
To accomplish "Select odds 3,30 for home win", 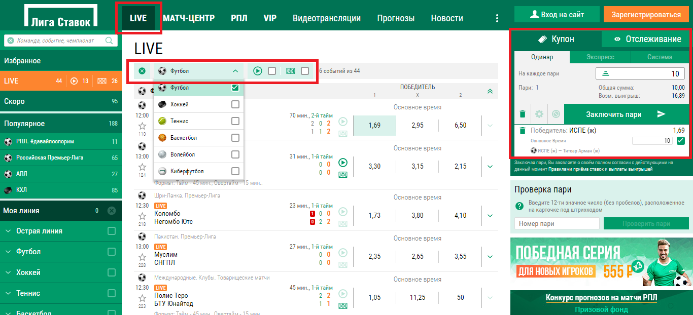I will 374,166.
